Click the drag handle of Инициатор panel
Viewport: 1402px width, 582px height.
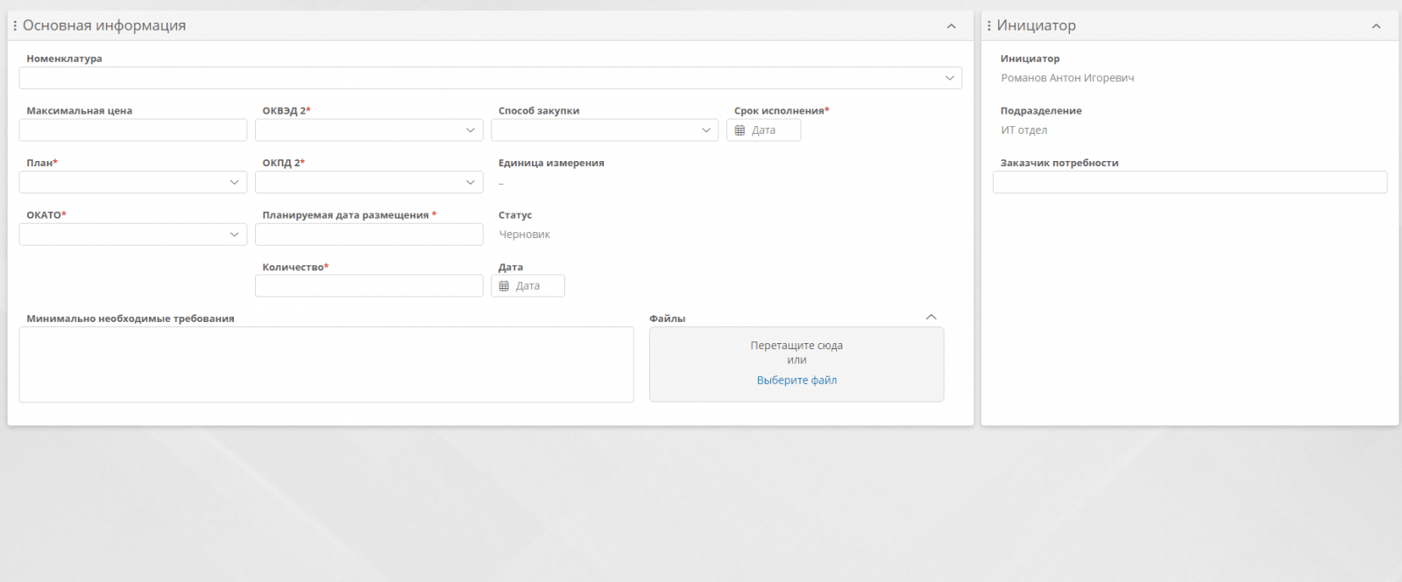pos(989,26)
